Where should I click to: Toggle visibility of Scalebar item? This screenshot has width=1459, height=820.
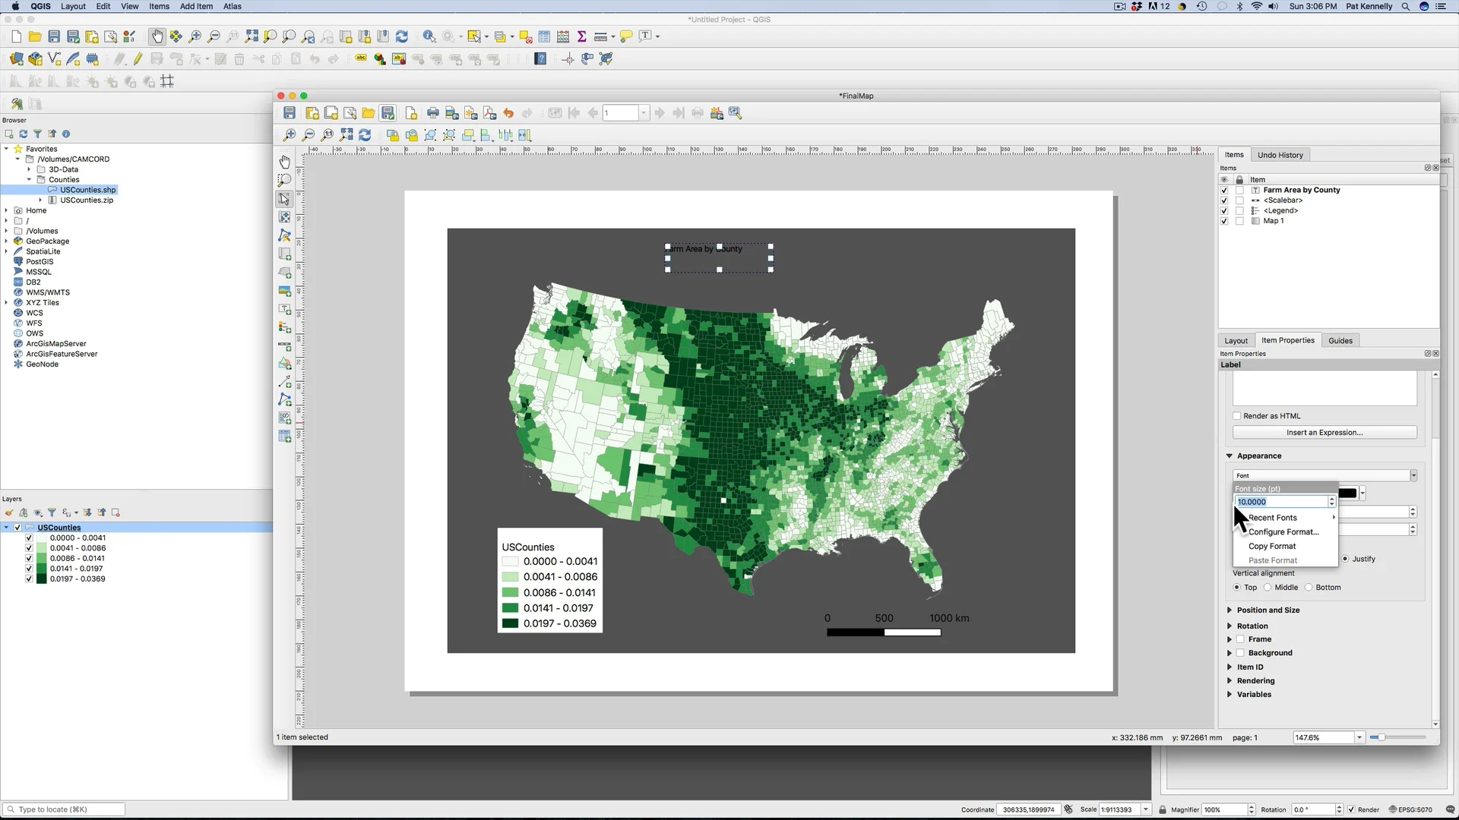[1224, 200]
